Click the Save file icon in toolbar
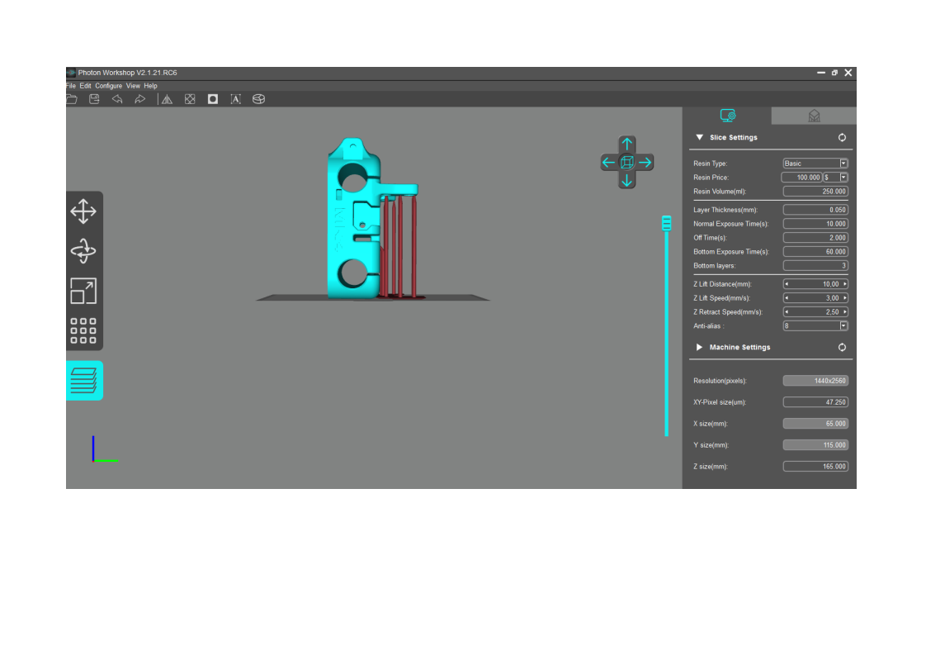This screenshot has width=926, height=655. (x=94, y=99)
